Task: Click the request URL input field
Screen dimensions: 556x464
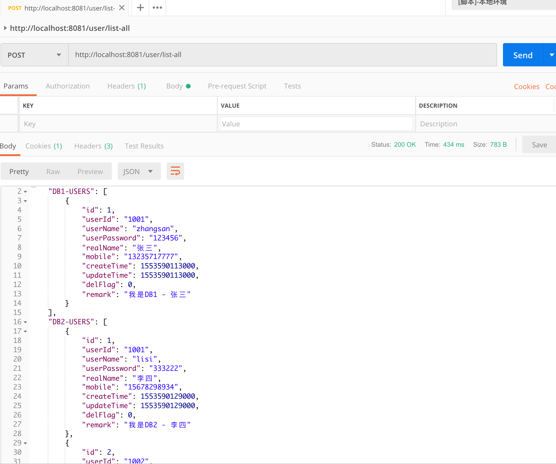Action: [283, 55]
